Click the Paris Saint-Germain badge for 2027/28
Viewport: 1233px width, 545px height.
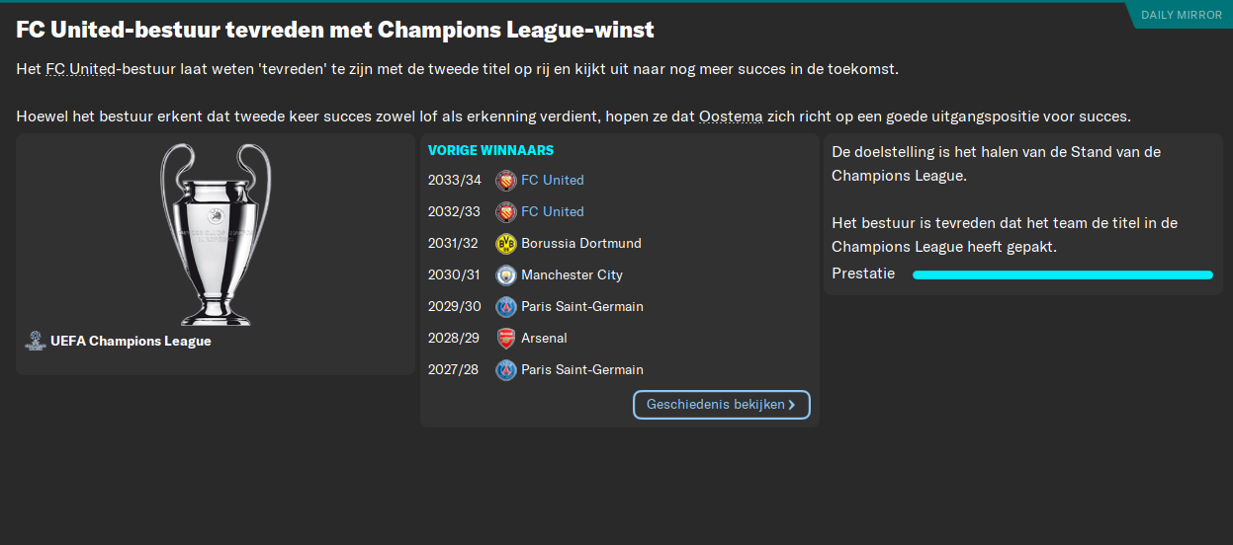[505, 370]
